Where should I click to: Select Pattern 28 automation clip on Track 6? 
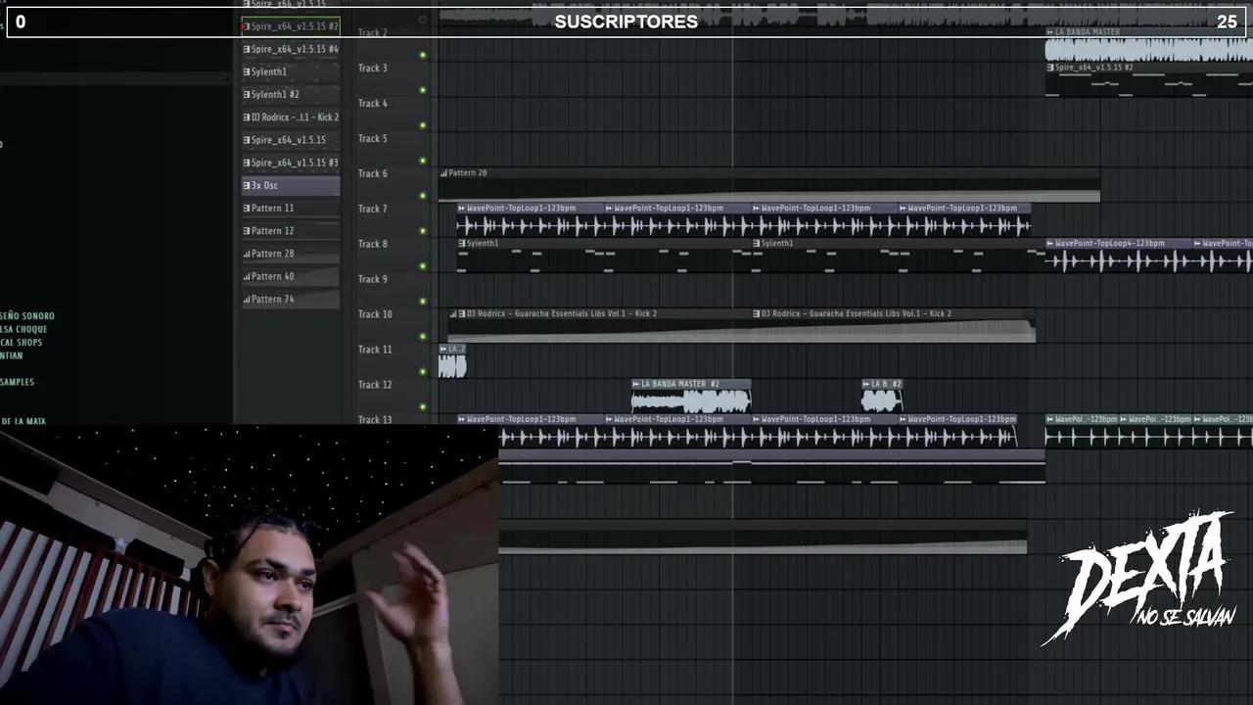[x=769, y=185]
